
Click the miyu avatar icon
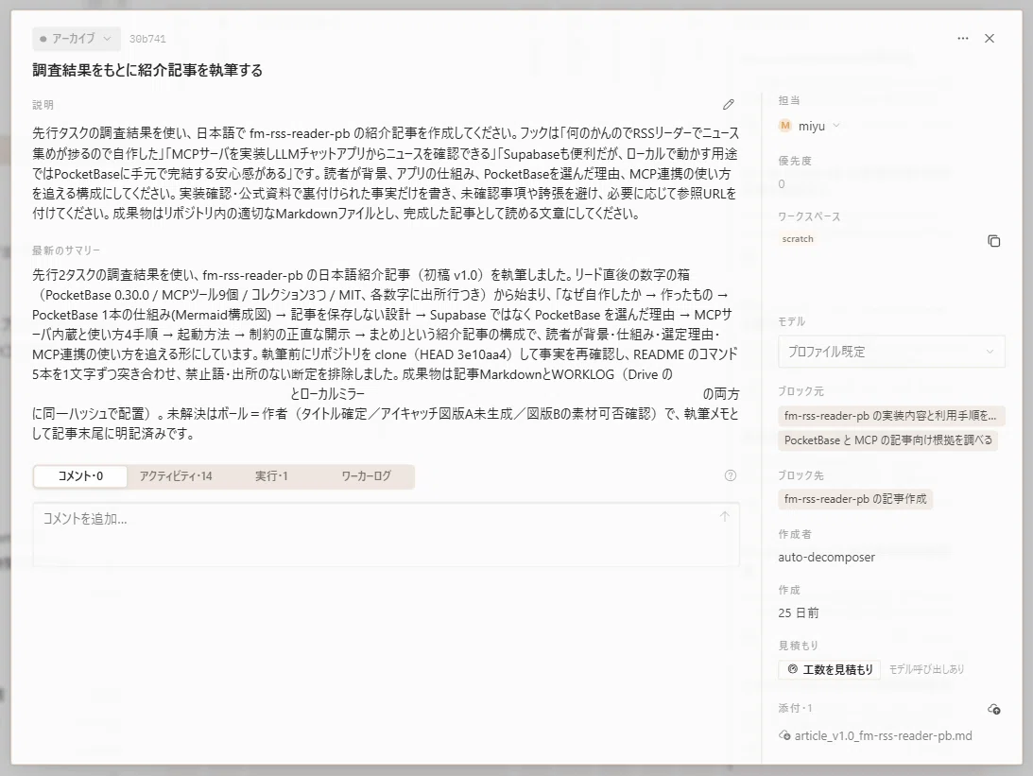pos(785,126)
